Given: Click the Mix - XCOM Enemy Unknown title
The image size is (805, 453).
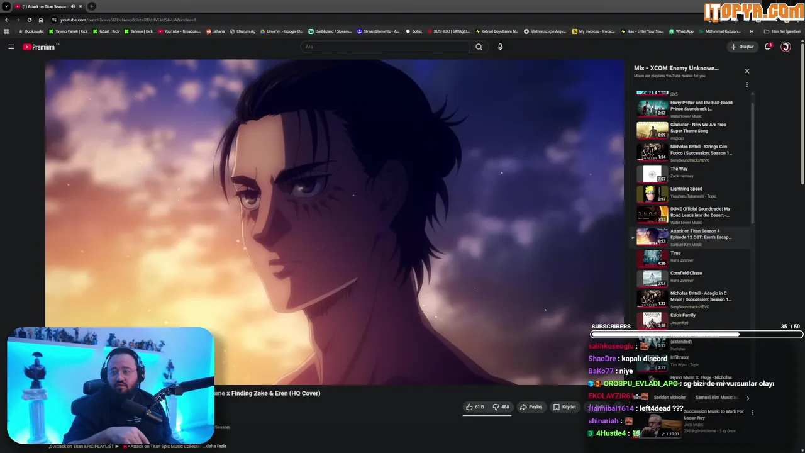Looking at the screenshot, I should coord(676,68).
